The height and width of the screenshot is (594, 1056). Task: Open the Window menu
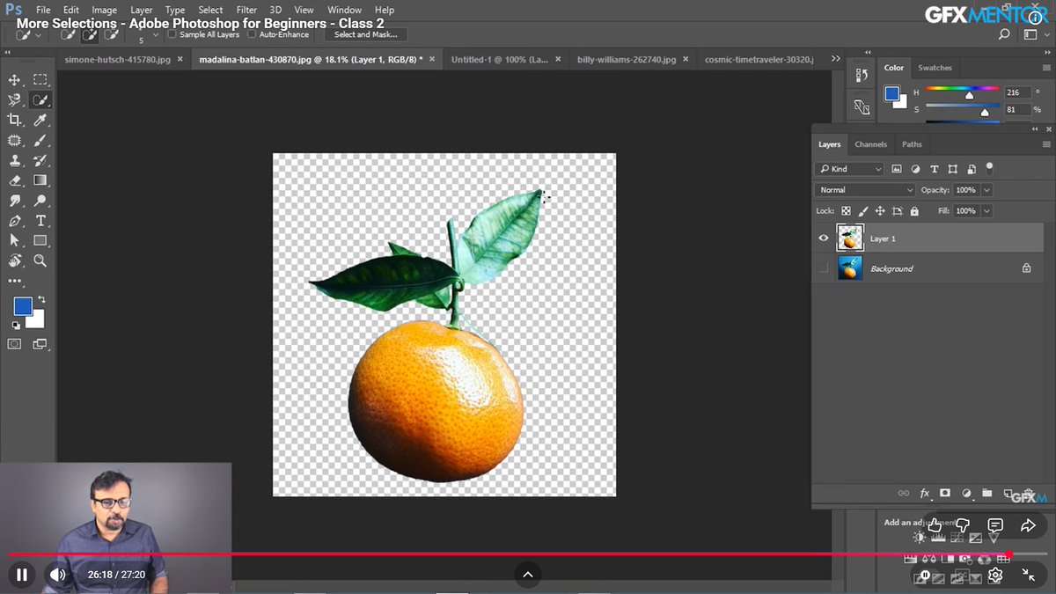coord(344,10)
